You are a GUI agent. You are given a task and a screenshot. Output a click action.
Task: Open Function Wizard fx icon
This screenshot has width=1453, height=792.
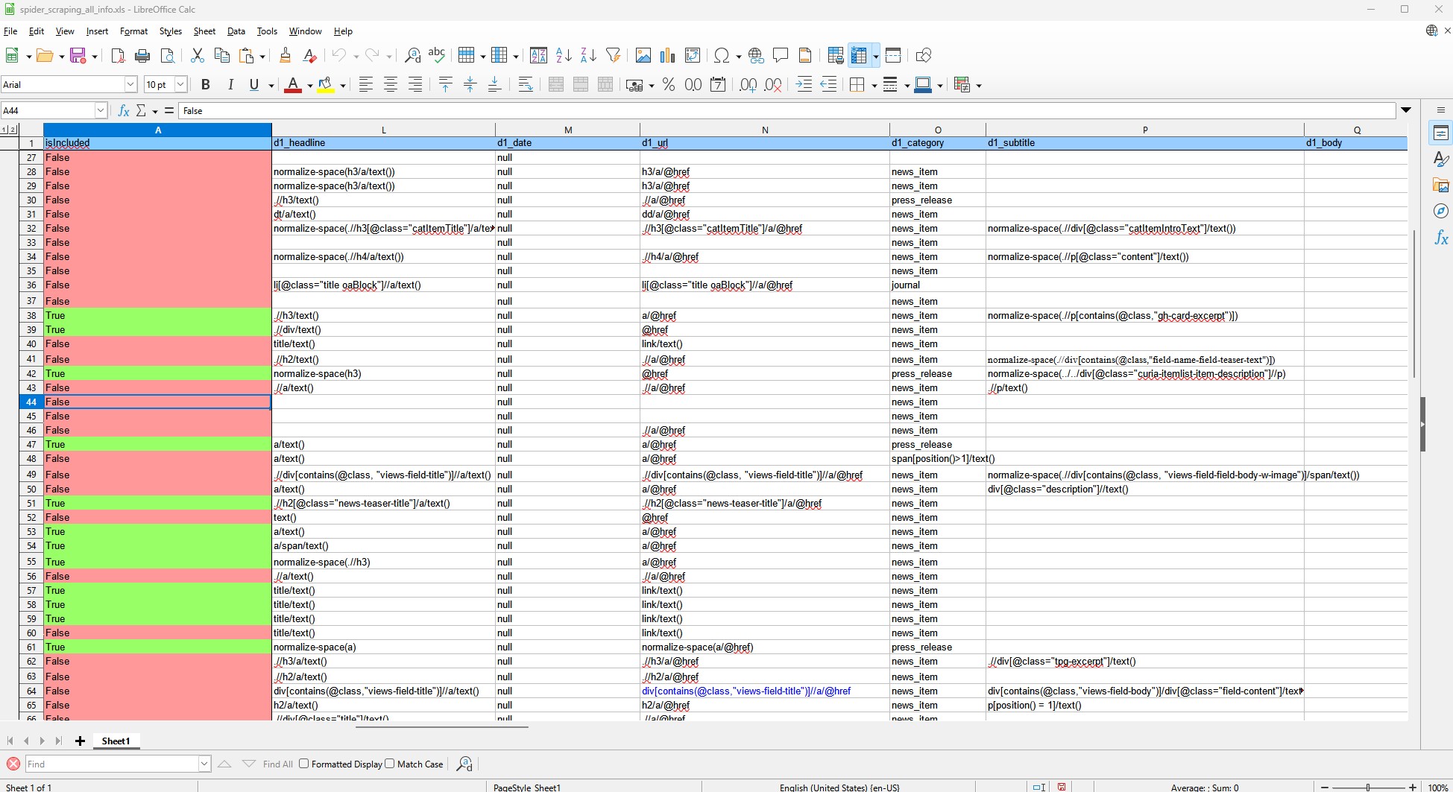[x=124, y=111]
